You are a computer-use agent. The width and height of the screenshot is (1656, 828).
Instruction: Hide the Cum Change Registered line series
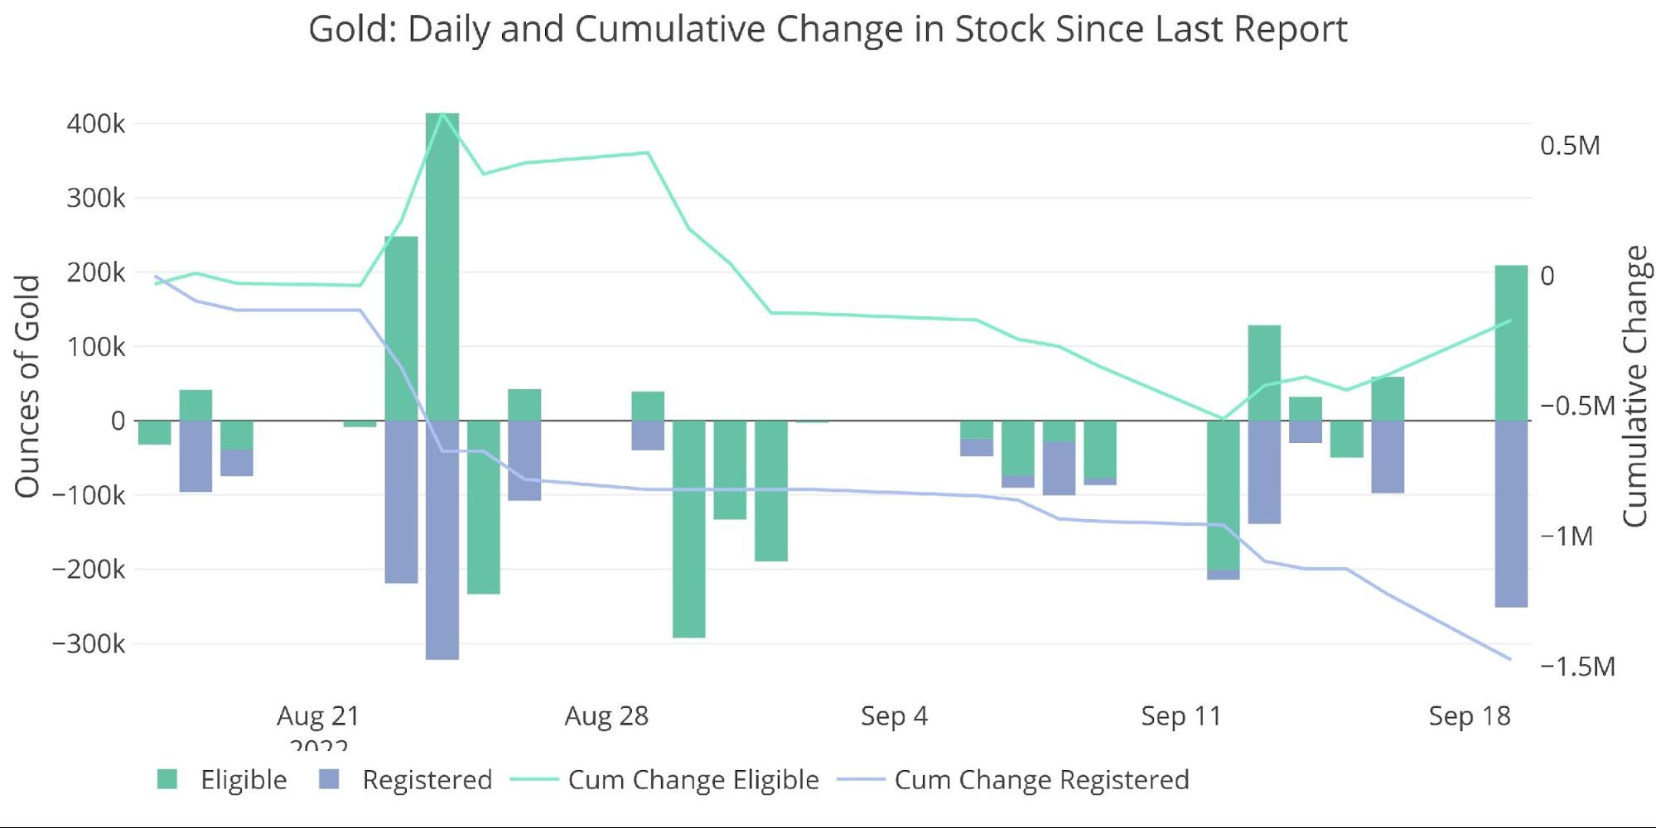[x=1013, y=780]
